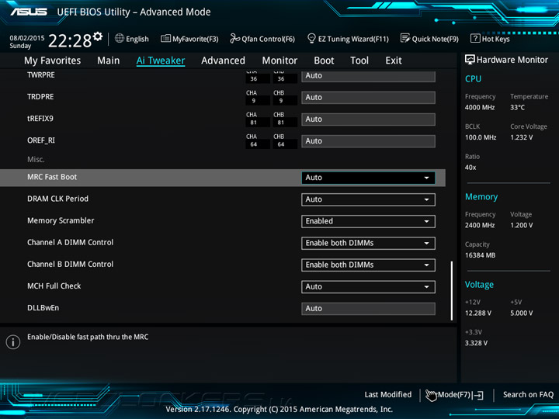Click the Hot Keys label
559x419 pixels.
click(495, 40)
